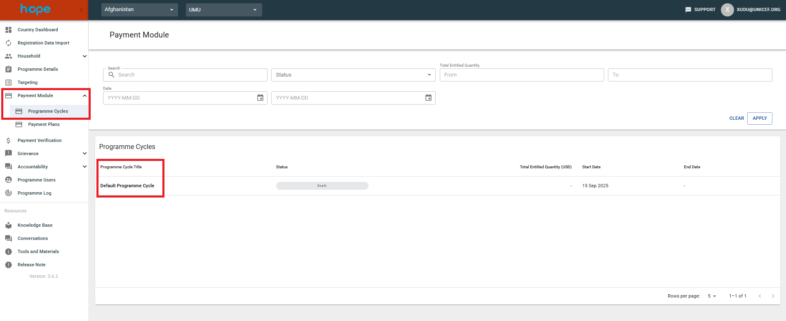The width and height of the screenshot is (786, 321).
Task: Expand the Grievance menu section
Action: 84,154
